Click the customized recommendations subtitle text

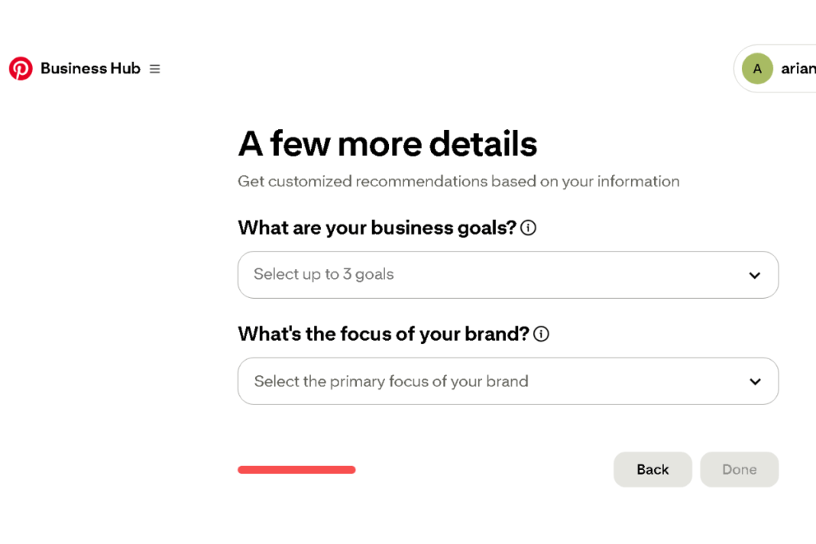pos(458,182)
